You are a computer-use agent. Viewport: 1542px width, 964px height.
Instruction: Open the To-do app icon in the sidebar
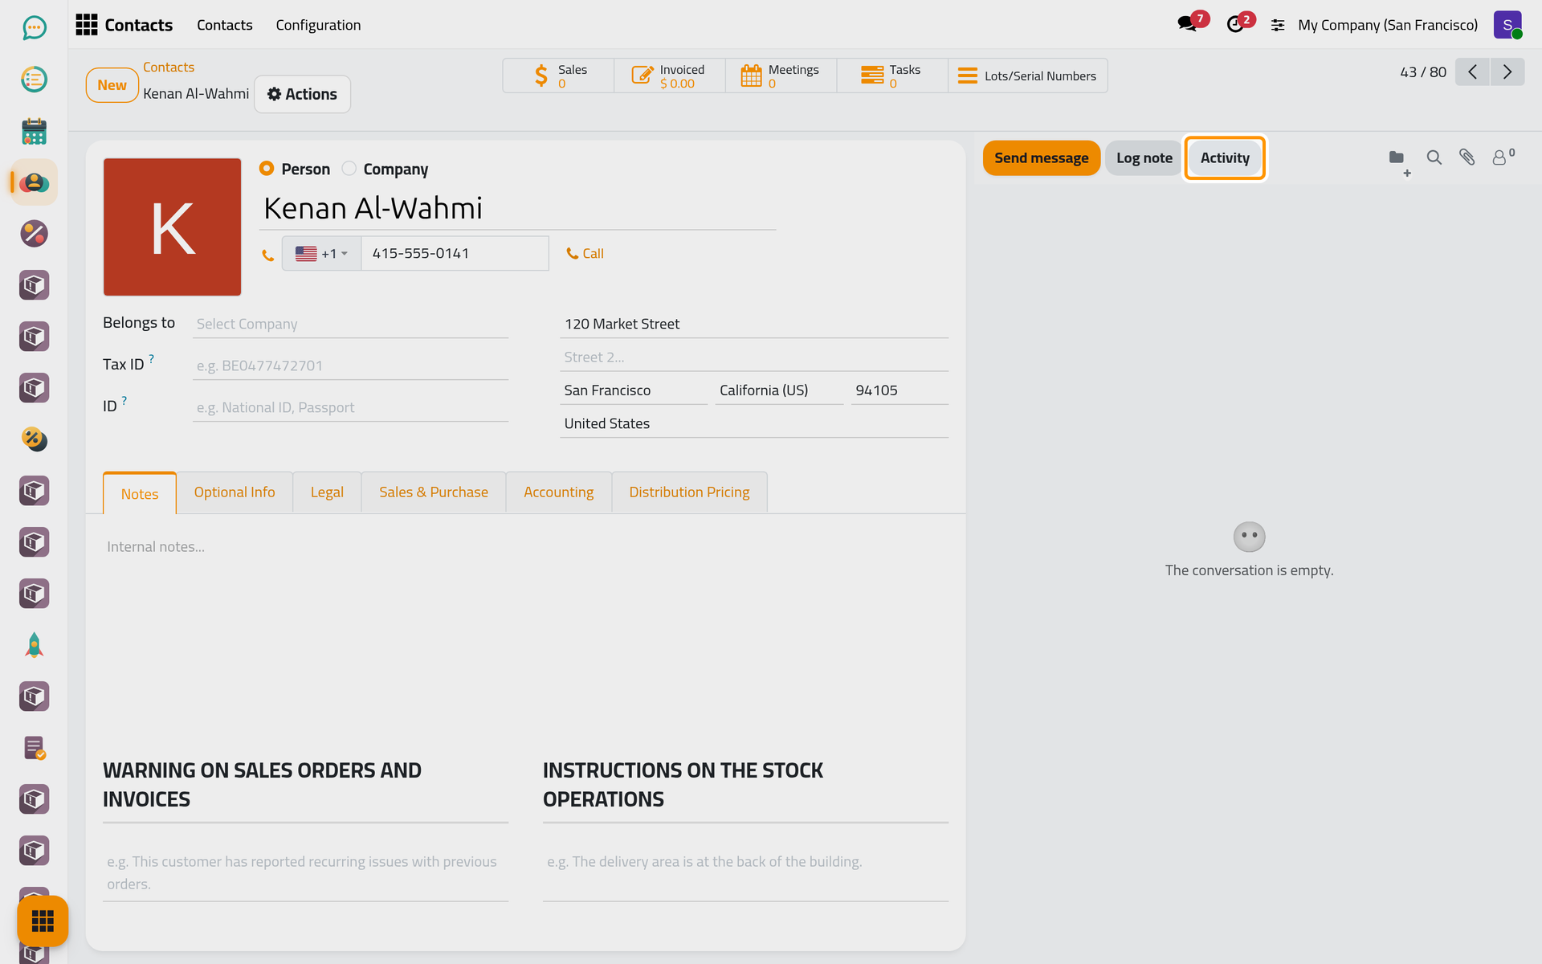(34, 80)
